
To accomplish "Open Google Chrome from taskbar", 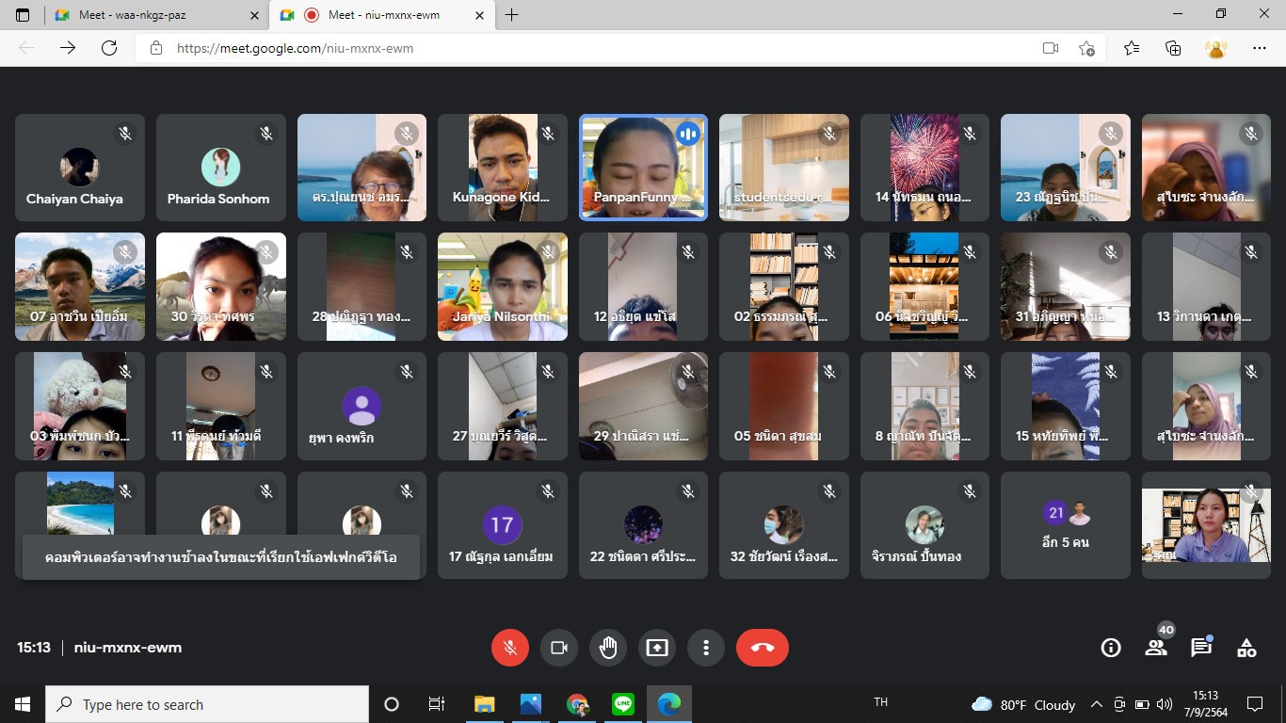I will [577, 704].
